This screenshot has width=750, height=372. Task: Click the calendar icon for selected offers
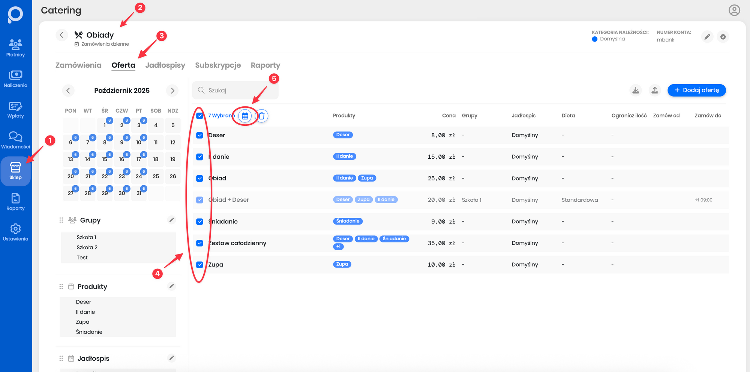click(245, 116)
